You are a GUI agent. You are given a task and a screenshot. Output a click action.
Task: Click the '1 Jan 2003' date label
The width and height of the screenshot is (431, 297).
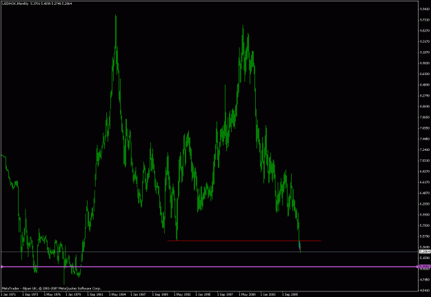click(x=268, y=294)
